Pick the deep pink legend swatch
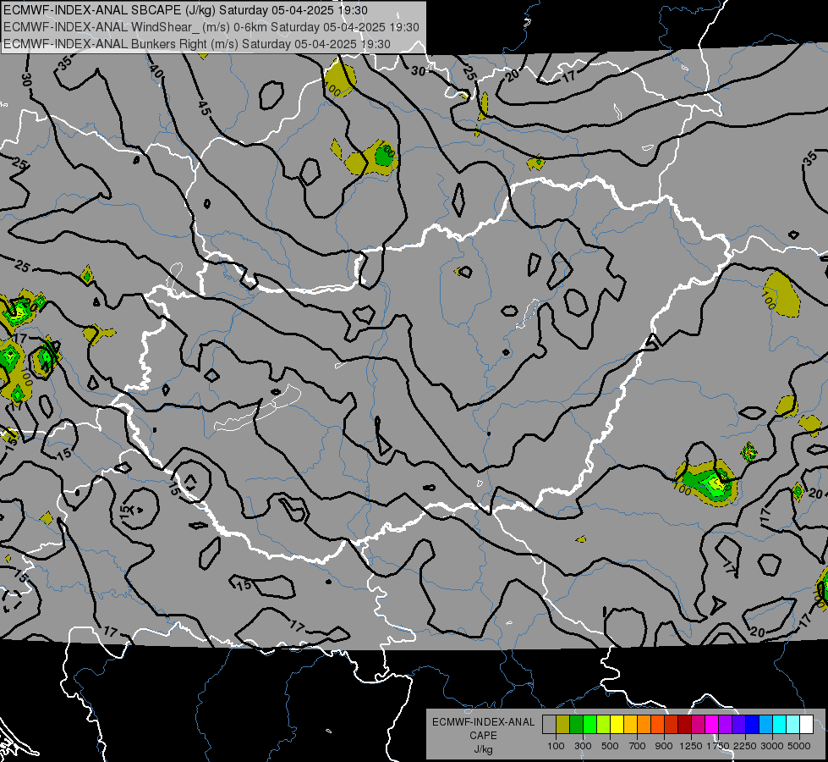 coord(698,724)
